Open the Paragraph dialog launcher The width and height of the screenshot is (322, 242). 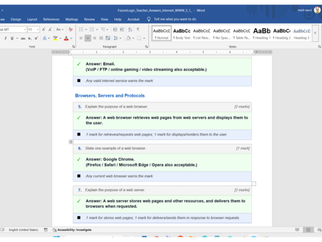[x=147, y=46]
